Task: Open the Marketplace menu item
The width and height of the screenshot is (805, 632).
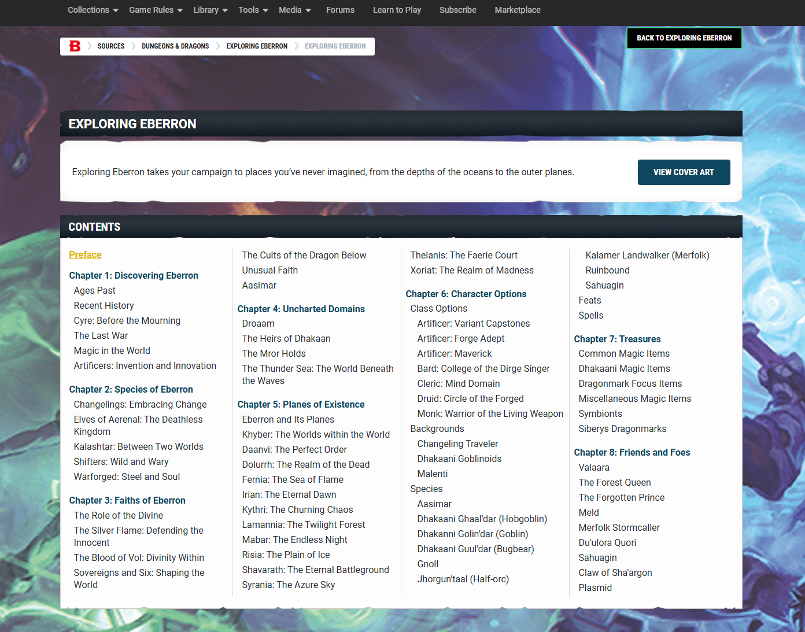Action: pyautogui.click(x=518, y=10)
